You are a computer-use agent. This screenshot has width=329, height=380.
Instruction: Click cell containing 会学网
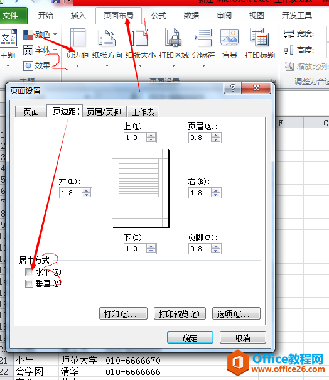click(x=36, y=371)
